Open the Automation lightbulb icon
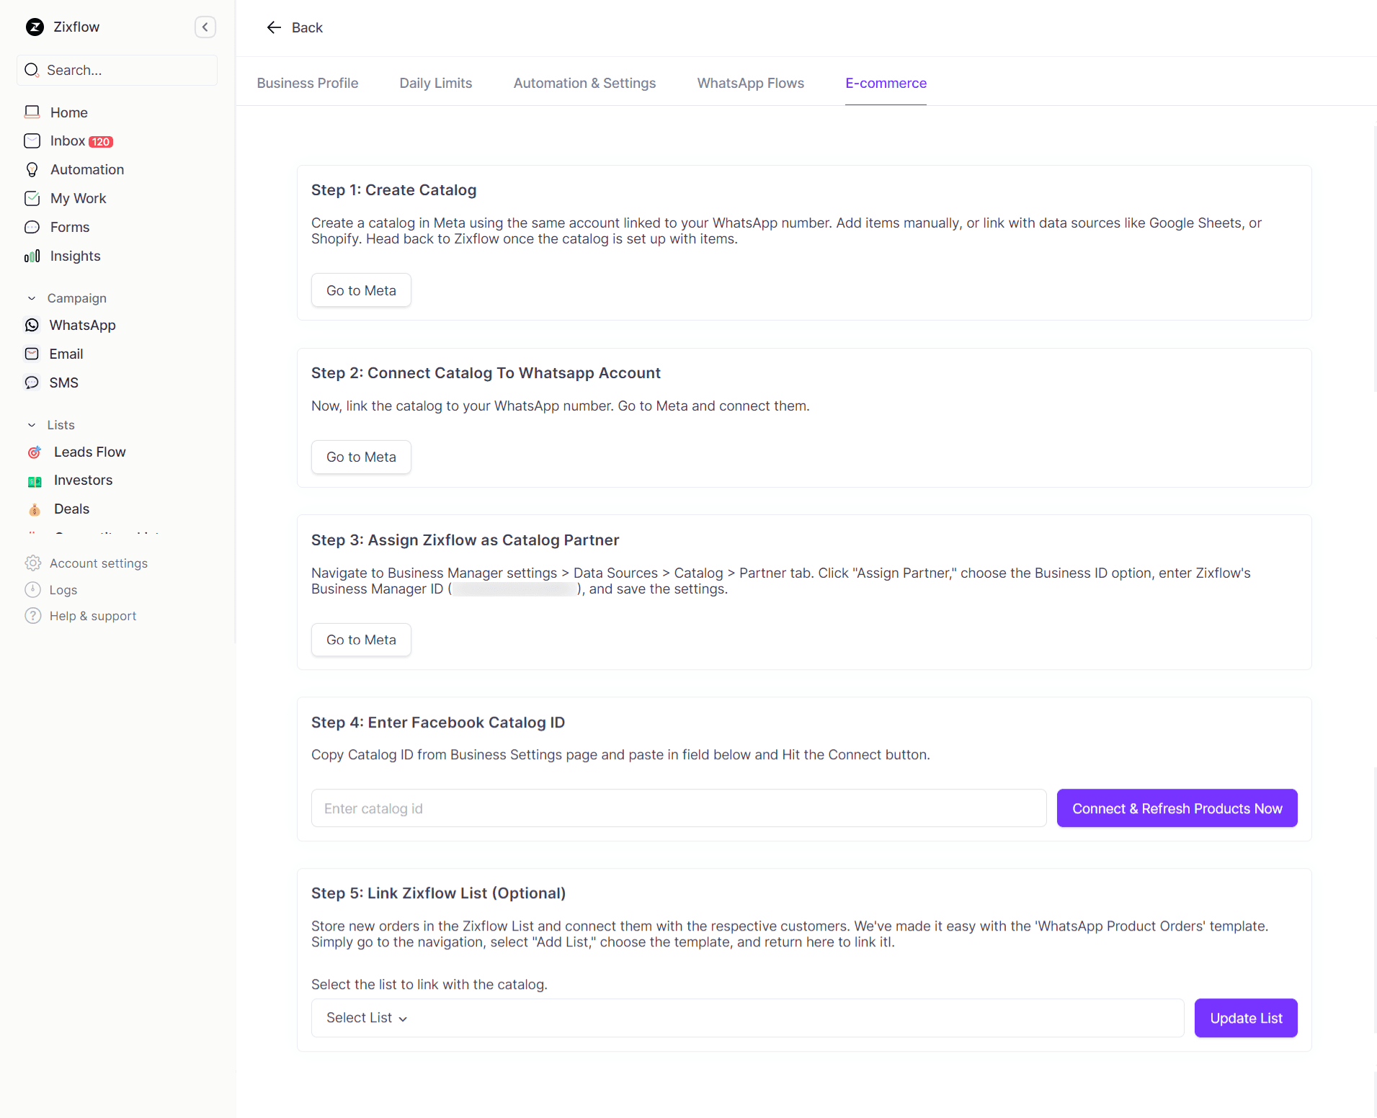Screen dimensions: 1377x1118 [x=32, y=170]
